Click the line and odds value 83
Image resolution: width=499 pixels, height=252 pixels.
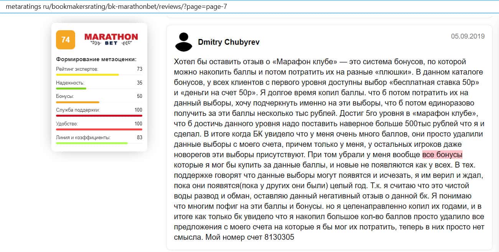[x=139, y=137]
